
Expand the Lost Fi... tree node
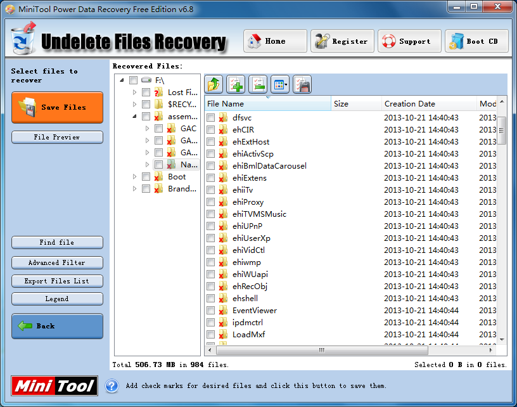pos(134,93)
